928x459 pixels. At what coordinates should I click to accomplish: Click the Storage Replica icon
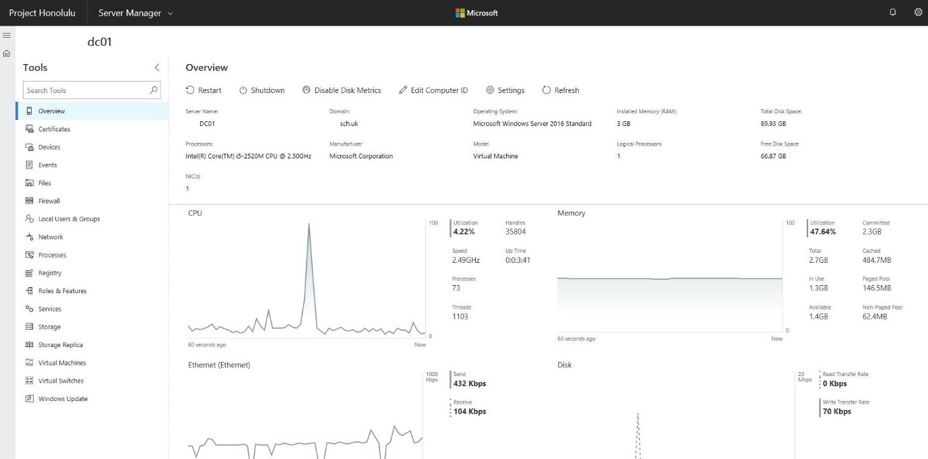coord(29,344)
